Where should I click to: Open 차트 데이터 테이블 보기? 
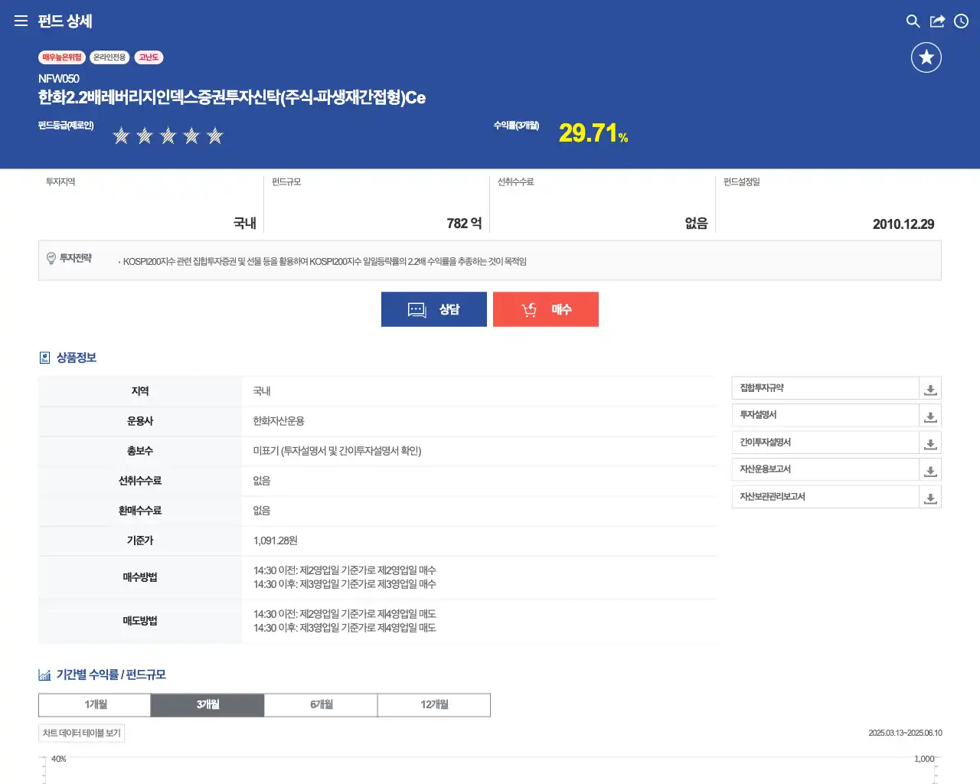click(82, 733)
